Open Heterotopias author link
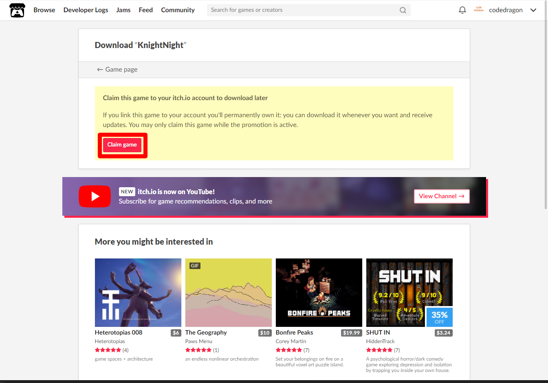 [110, 341]
